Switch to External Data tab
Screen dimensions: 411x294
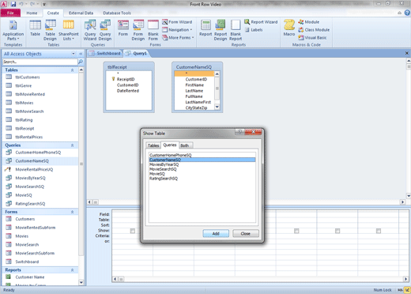[x=81, y=13]
